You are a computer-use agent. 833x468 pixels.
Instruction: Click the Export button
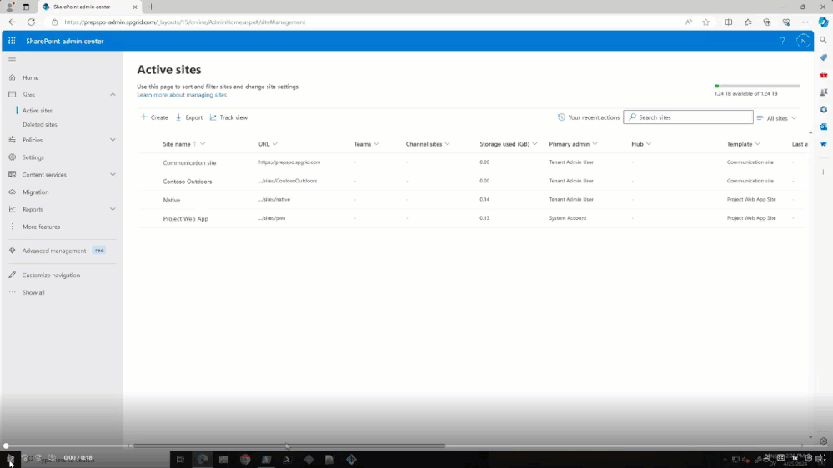click(x=189, y=117)
